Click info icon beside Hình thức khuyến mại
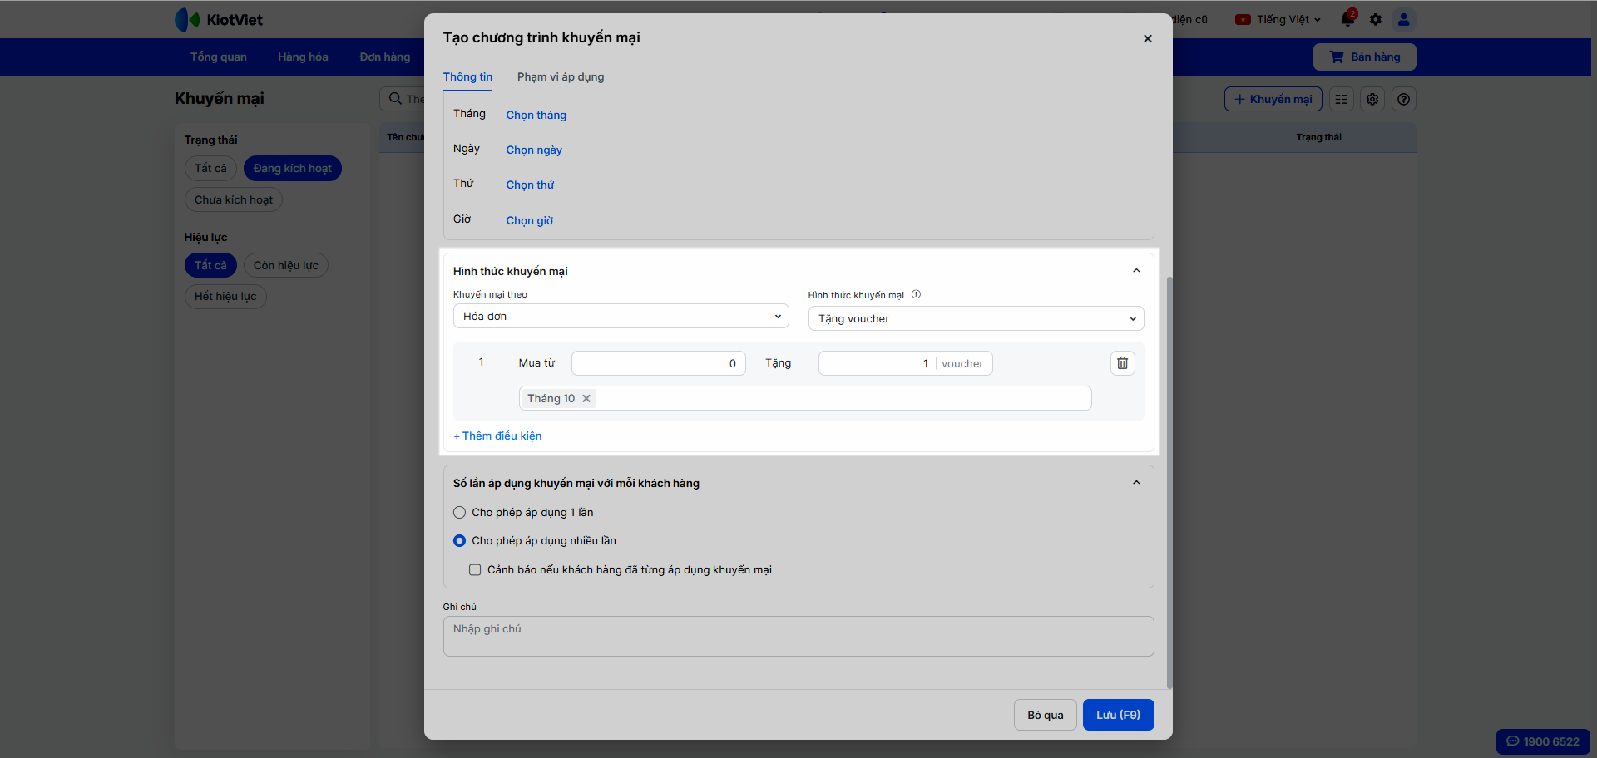This screenshot has height=758, width=1597. (x=916, y=295)
